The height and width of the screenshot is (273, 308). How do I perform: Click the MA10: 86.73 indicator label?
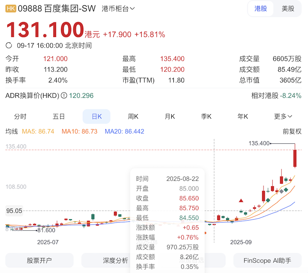[x=79, y=131]
